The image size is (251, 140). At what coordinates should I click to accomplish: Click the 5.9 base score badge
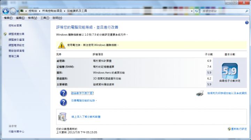pos(230,71)
